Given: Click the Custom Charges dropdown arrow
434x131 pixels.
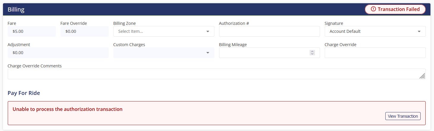Looking at the screenshot, I should click(208, 53).
